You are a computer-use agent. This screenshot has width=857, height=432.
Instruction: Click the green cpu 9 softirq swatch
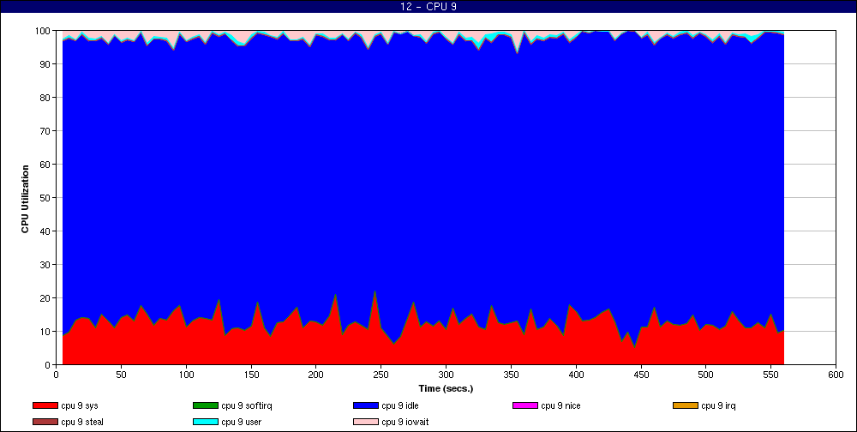206,405
